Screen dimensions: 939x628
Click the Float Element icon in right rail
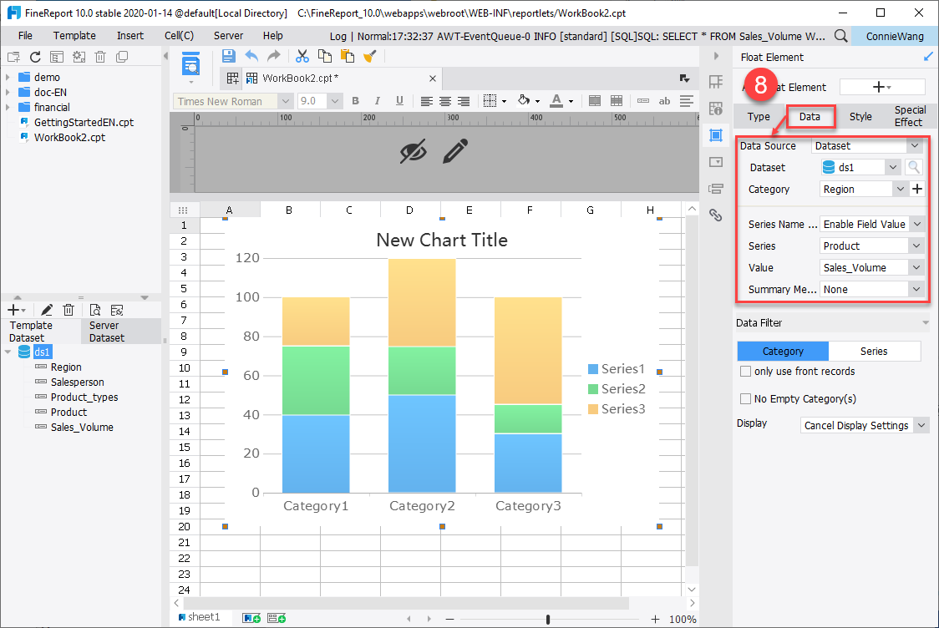(x=716, y=135)
